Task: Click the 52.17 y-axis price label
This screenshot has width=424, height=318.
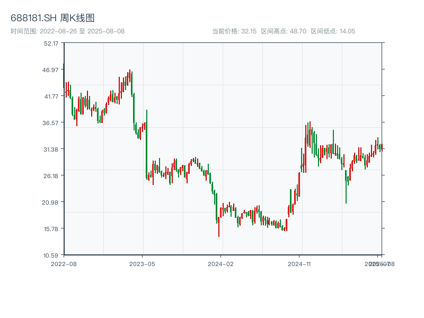Action: (x=51, y=43)
